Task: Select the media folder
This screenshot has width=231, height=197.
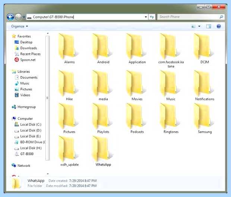Action: [x=103, y=85]
